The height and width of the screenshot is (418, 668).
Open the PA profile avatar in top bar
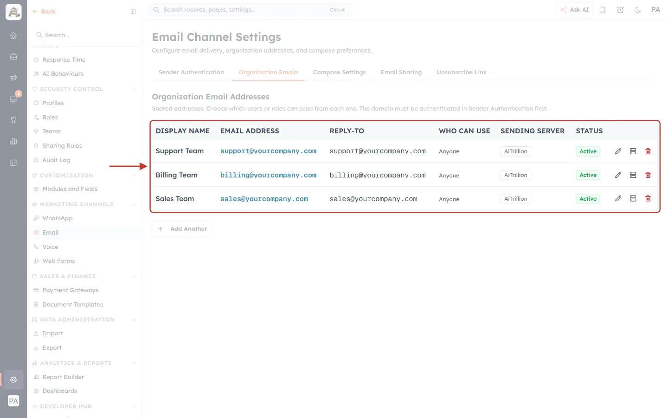pyautogui.click(x=655, y=10)
